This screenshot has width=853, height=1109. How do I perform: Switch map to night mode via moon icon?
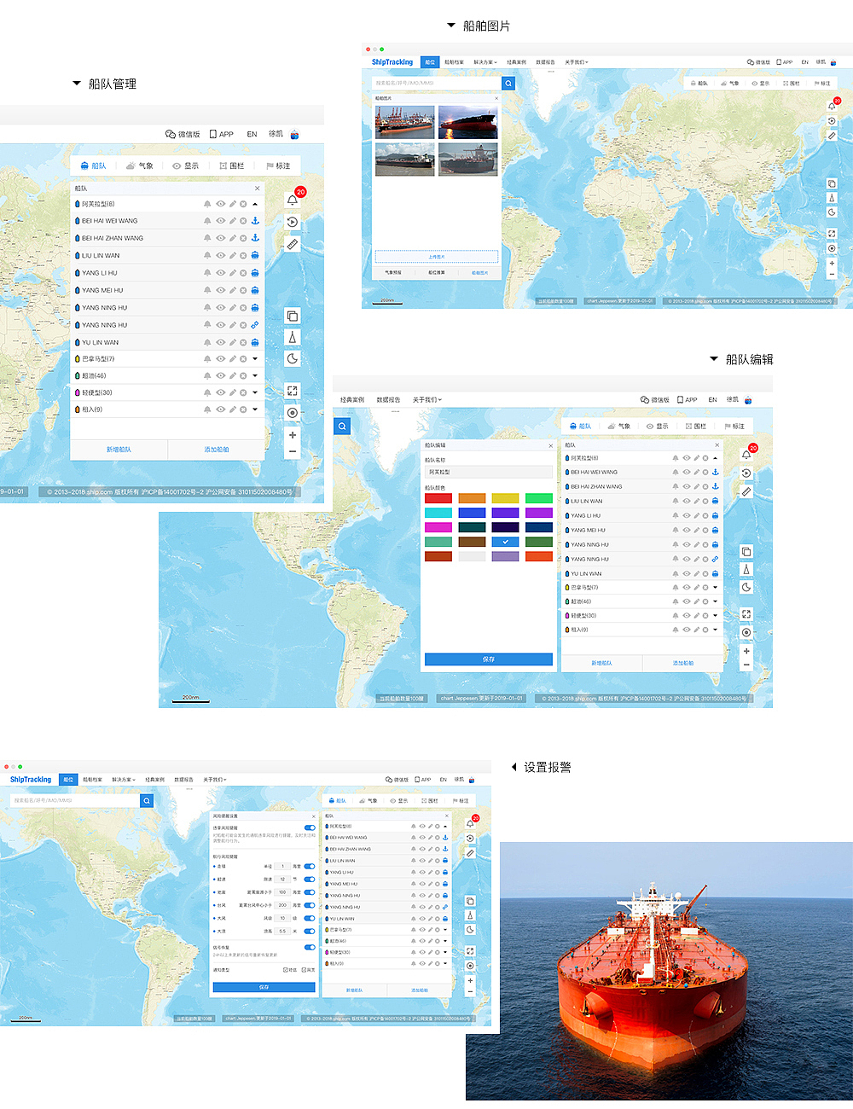(292, 358)
